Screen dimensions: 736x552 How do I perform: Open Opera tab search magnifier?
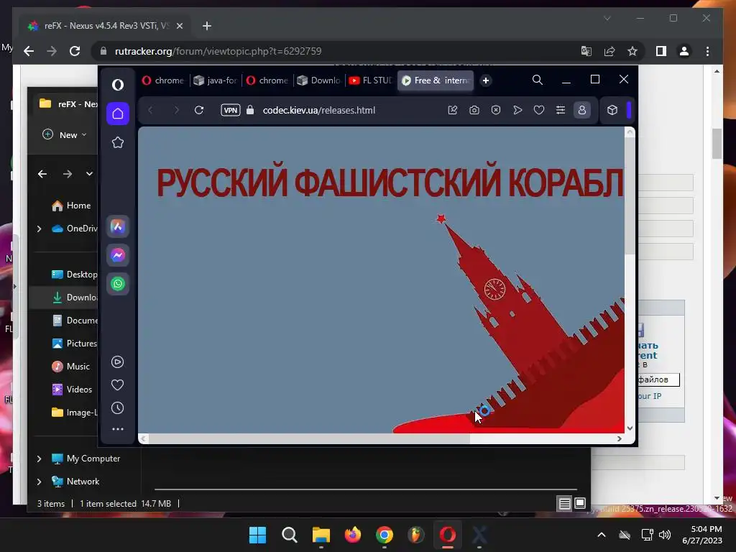tap(538, 80)
